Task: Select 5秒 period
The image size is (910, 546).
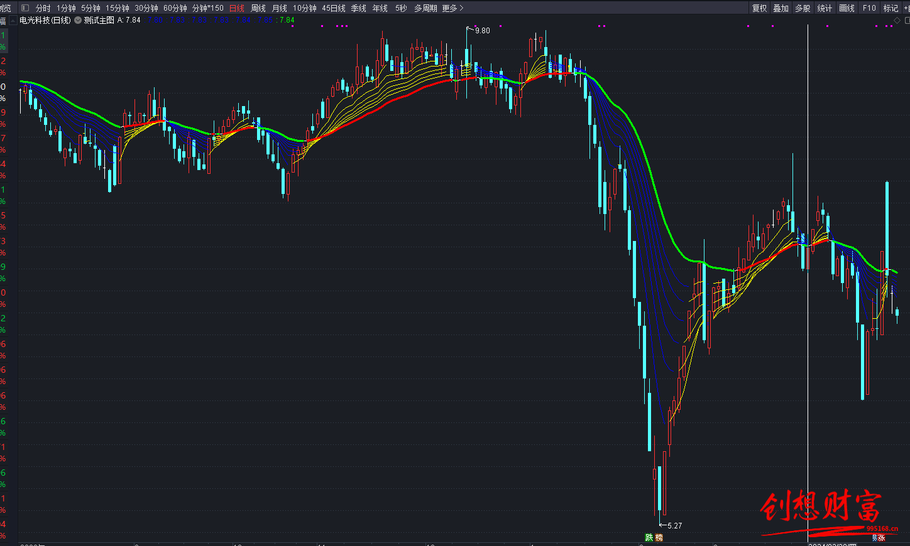Action: [401, 8]
